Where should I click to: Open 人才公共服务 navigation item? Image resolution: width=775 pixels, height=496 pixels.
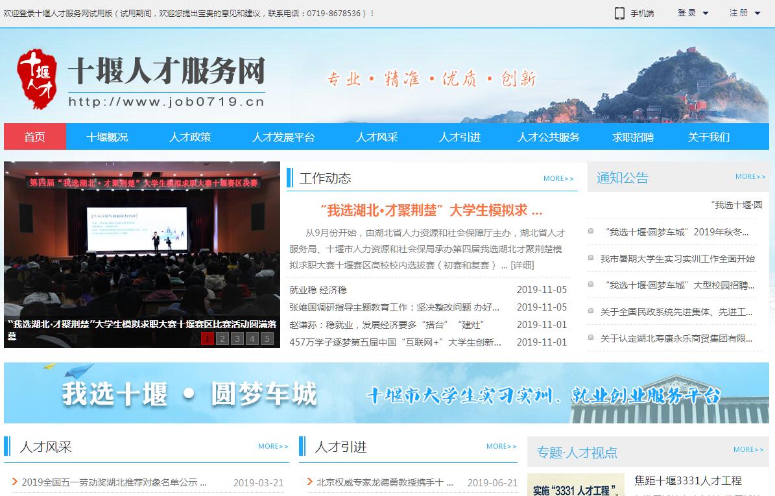pyautogui.click(x=549, y=137)
